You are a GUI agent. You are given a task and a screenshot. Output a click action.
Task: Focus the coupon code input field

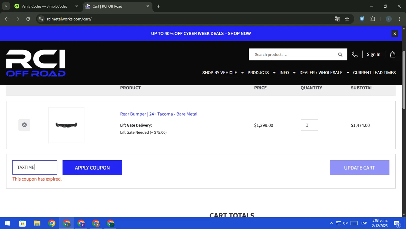35,167
